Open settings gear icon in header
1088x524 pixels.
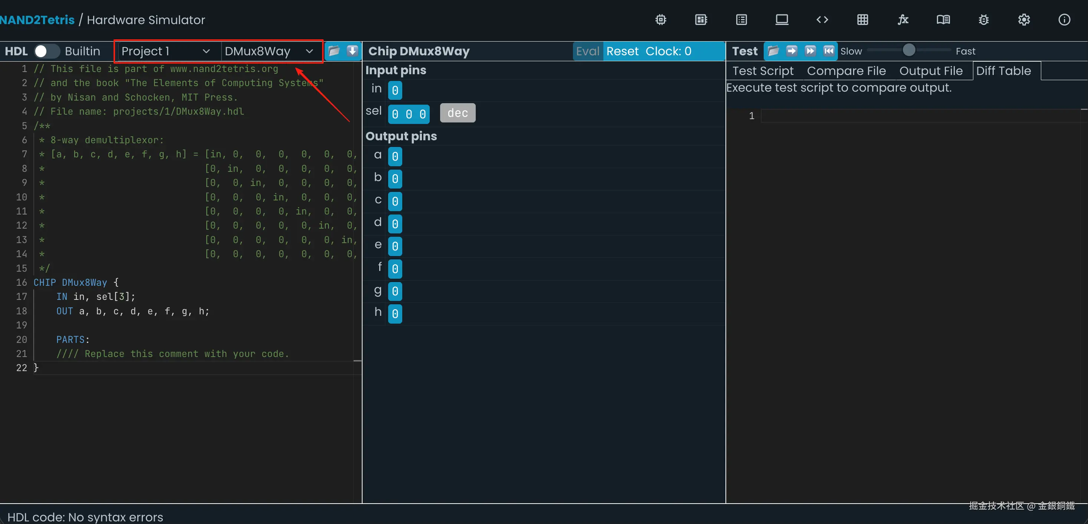(1024, 20)
